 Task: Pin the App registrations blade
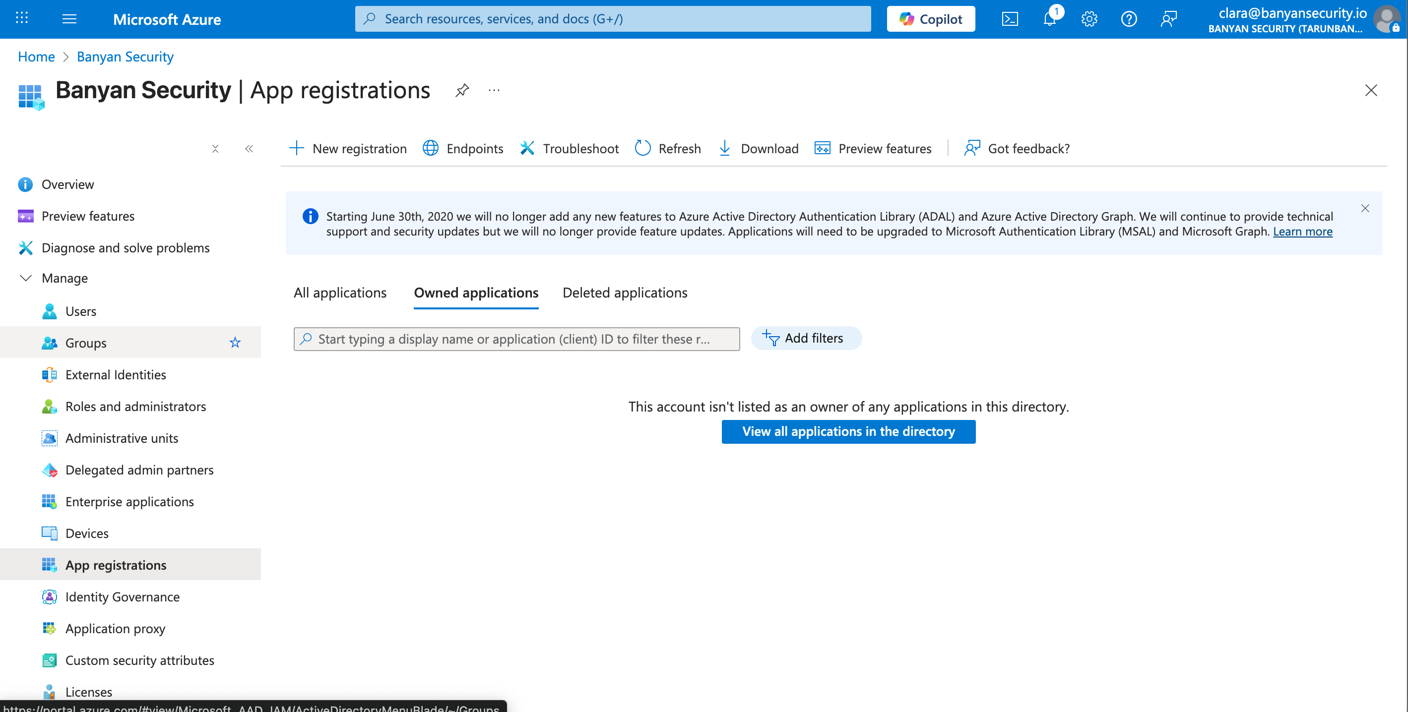[462, 90]
